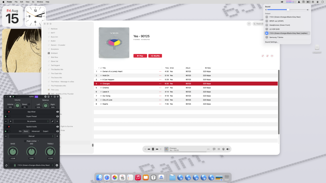326x183 pixels.
Task: Open AirPlay output icon in Music
Action: (224, 149)
